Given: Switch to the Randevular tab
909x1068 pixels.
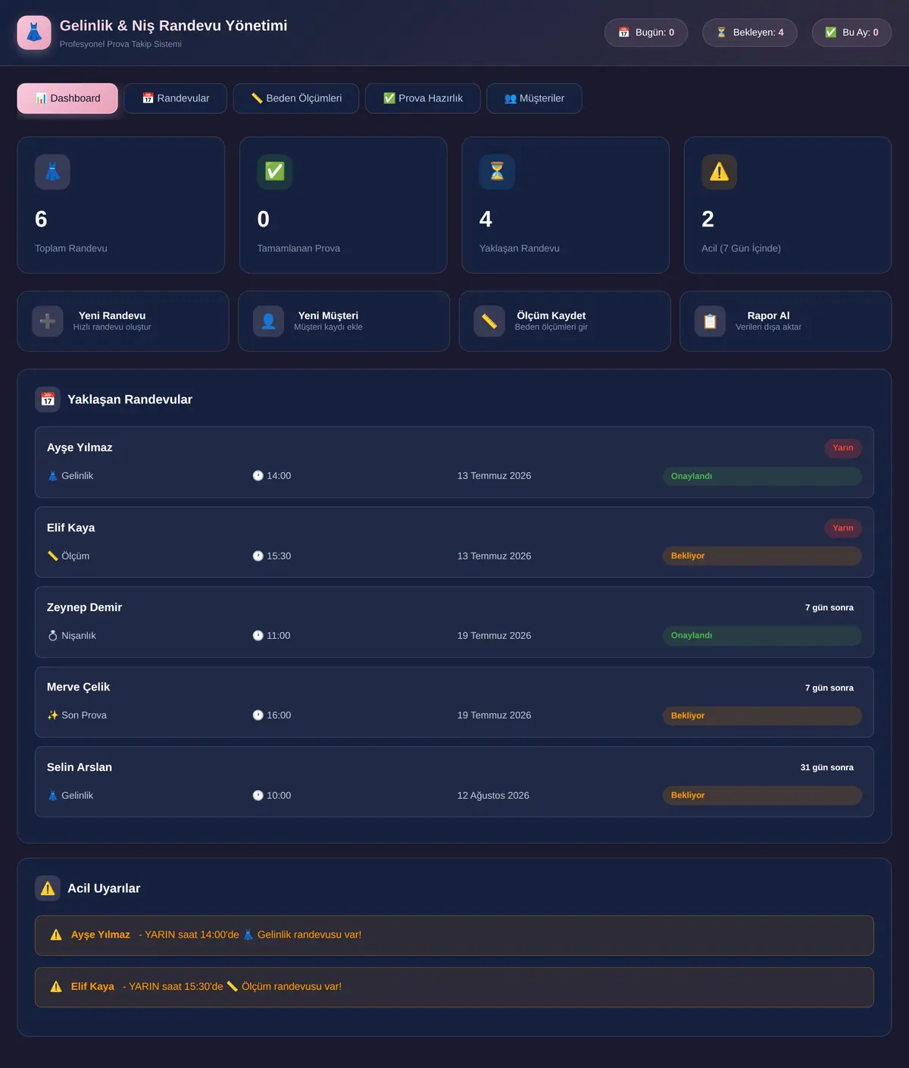Looking at the screenshot, I should 176,99.
